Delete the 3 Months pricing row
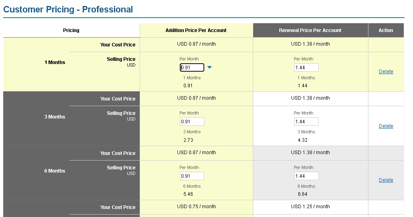This screenshot has height=217, width=413. [386, 126]
